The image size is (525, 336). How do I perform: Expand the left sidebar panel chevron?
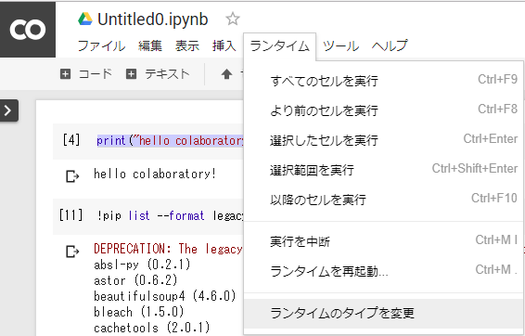point(8,110)
